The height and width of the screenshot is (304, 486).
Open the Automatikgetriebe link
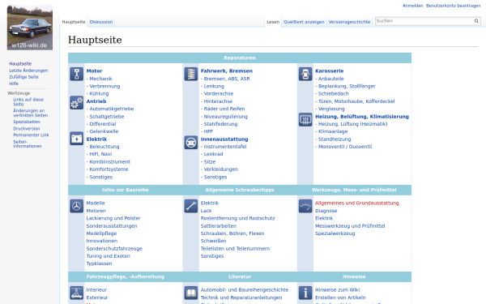(x=112, y=109)
